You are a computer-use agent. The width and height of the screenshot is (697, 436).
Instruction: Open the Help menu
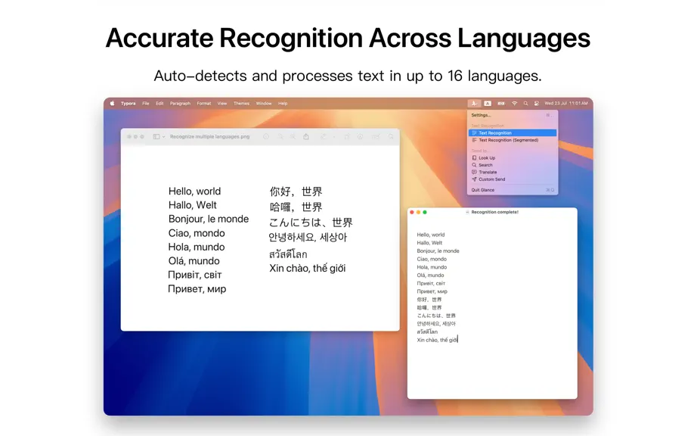point(283,103)
